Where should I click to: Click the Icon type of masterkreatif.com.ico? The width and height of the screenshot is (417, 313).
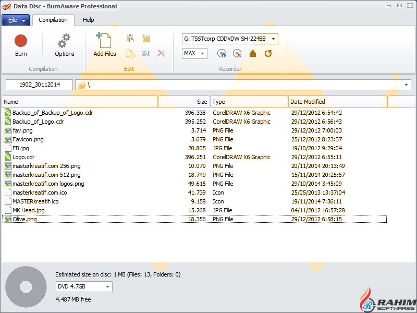click(x=218, y=192)
